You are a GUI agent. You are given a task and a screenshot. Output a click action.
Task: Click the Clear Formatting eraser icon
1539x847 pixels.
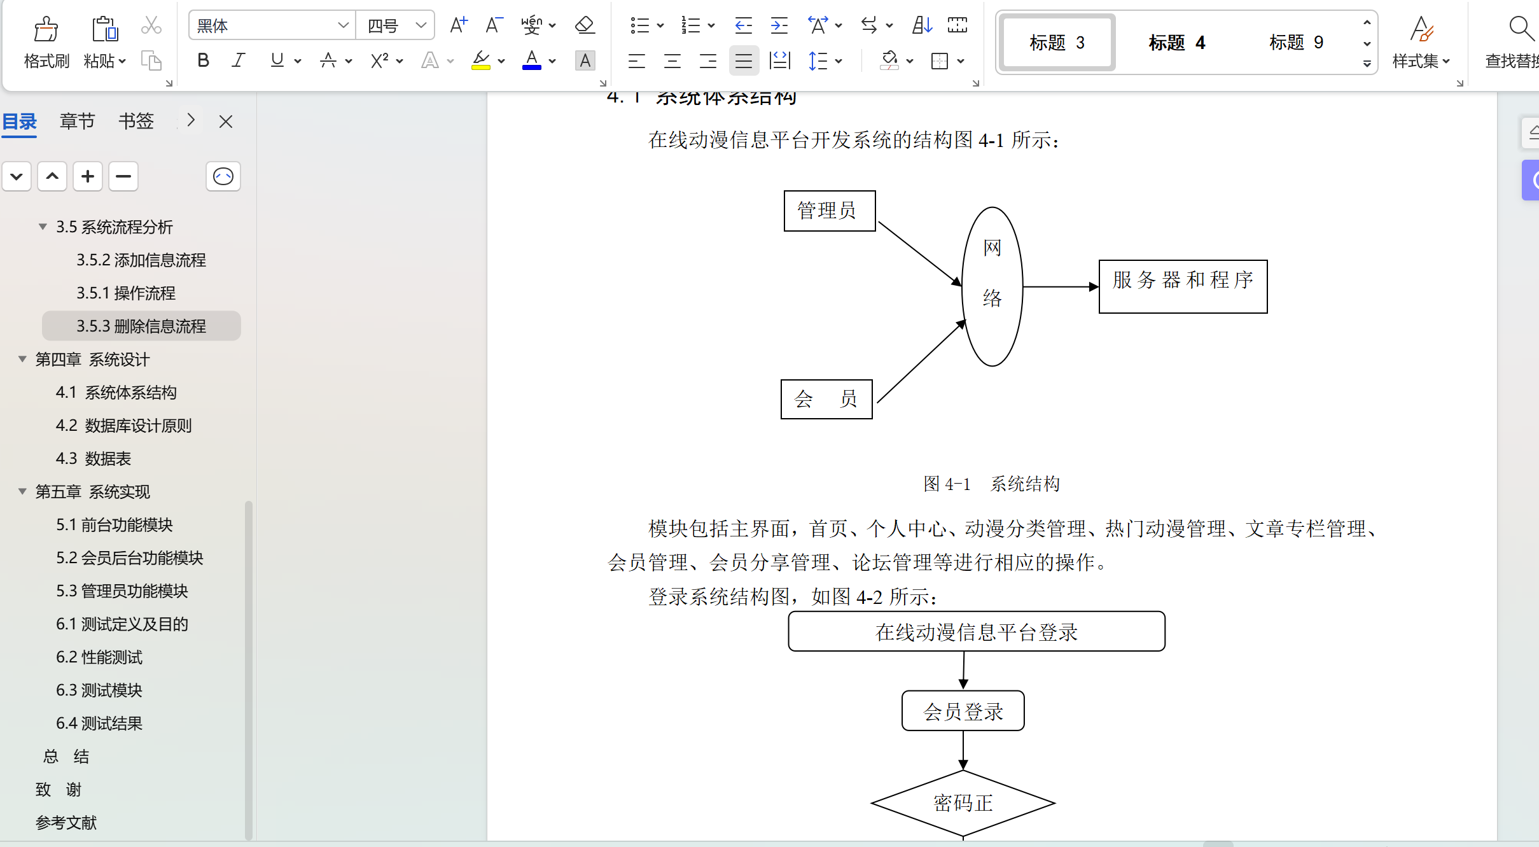(584, 25)
